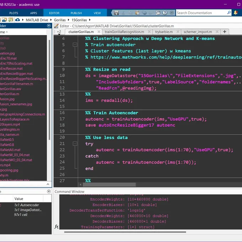Redo action with redo arrow
This screenshot has width=242, height=242.
point(151,13)
